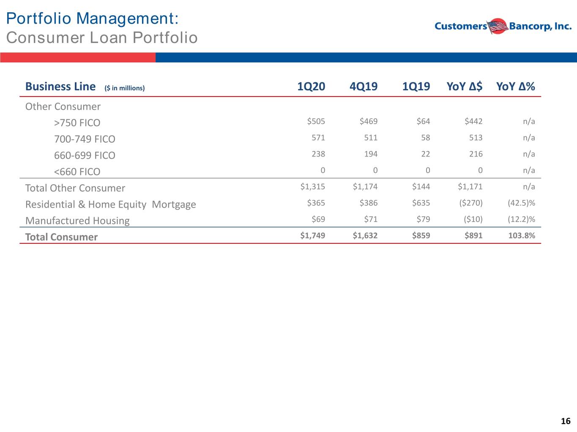Click the 1Q19 column header

coord(416,86)
